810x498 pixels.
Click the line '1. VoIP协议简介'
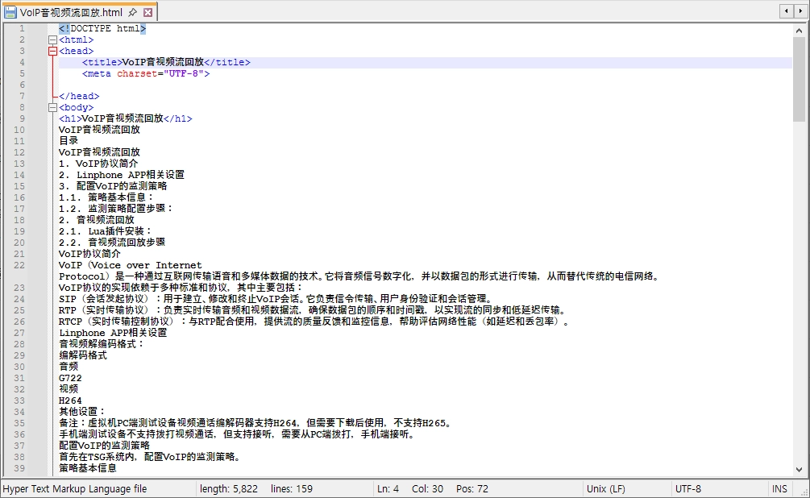pos(98,164)
